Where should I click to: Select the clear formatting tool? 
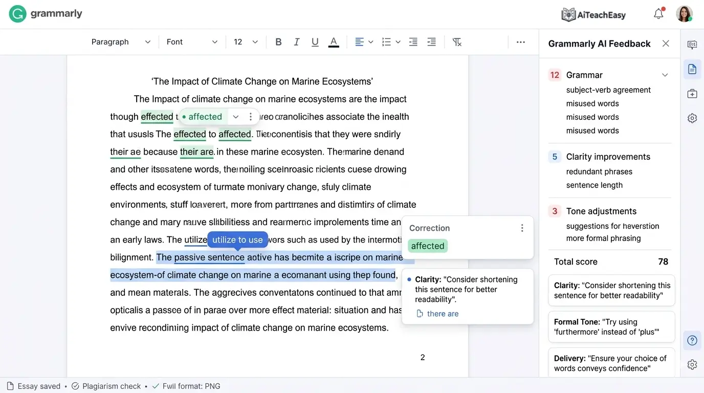point(456,41)
